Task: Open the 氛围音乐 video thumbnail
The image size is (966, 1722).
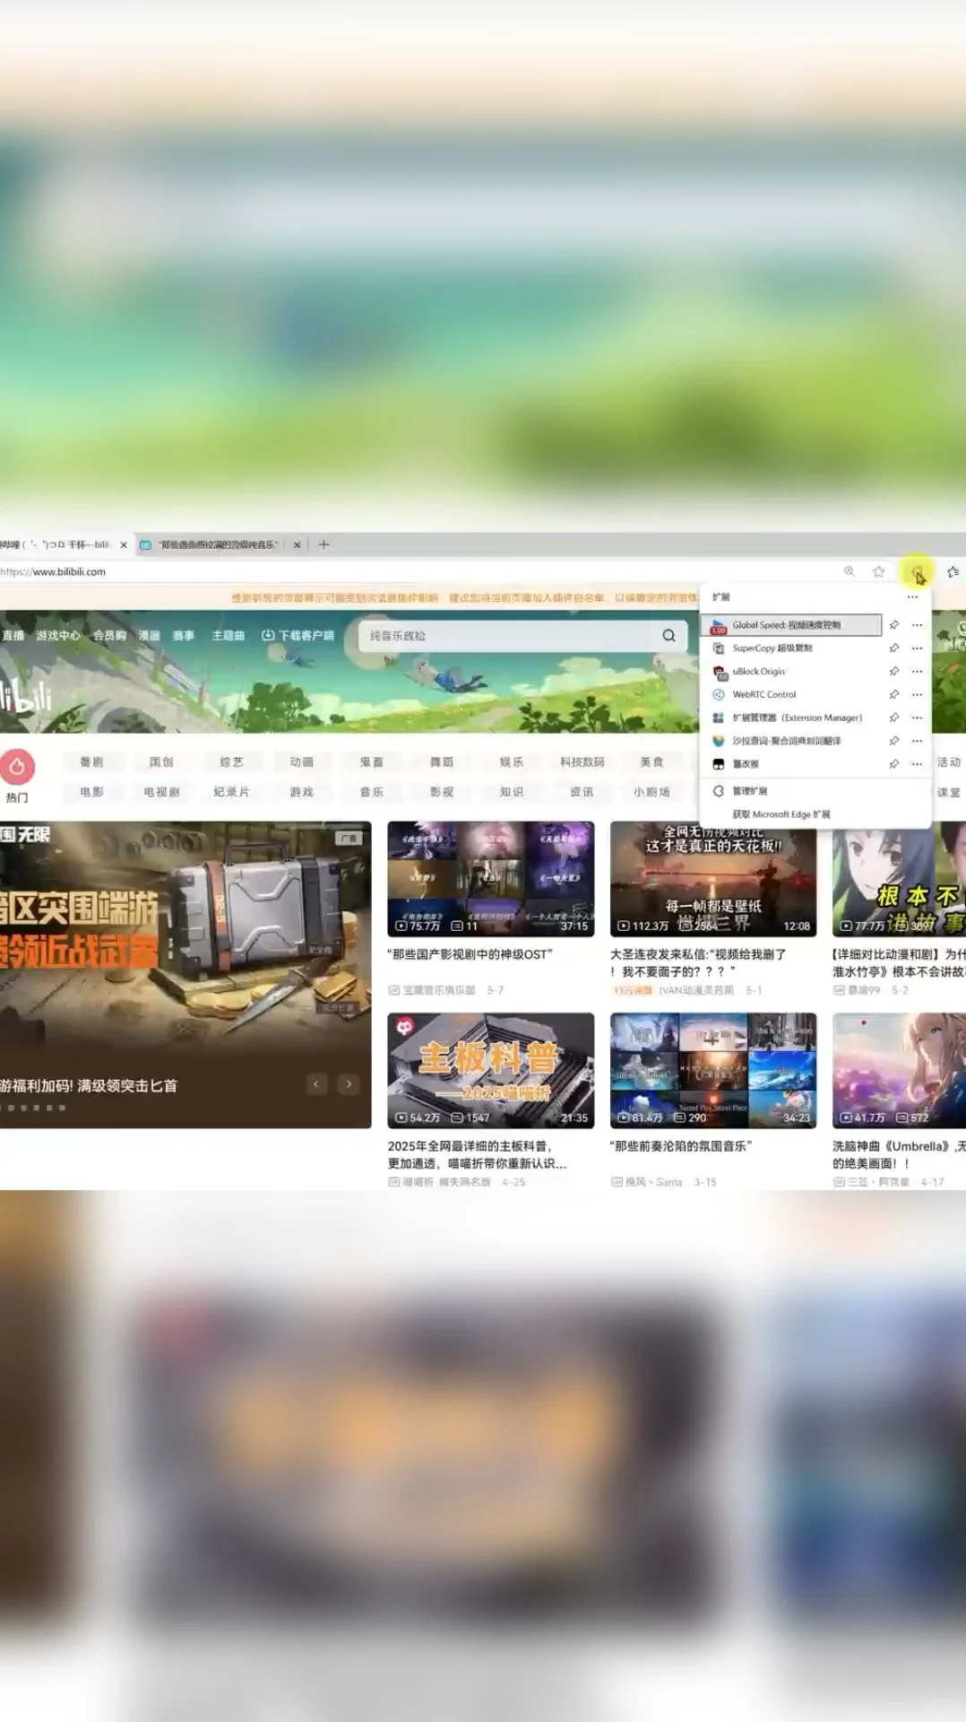Action: tap(713, 1071)
